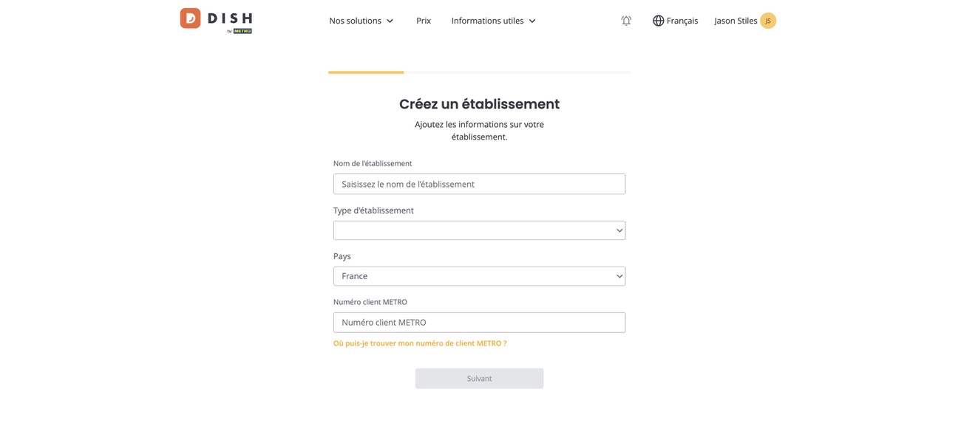Screen dimensions: 961x446
Task: Click the DISH by METRO logo
Action: click(216, 21)
